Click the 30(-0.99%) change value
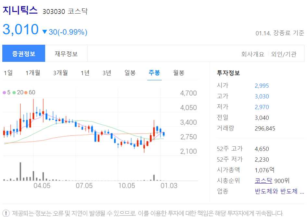Viewport: 308px width, 217px height. [x=68, y=32]
